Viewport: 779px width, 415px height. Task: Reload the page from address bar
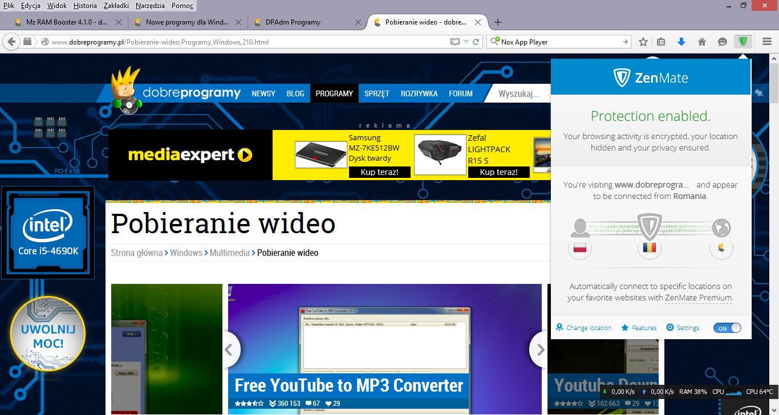477,42
